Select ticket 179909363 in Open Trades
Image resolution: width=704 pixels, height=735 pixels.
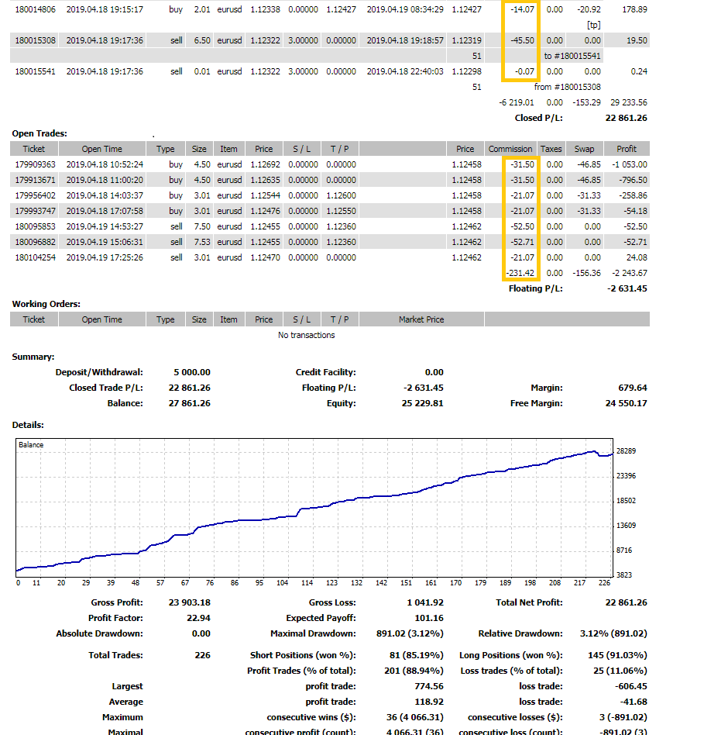coord(35,164)
